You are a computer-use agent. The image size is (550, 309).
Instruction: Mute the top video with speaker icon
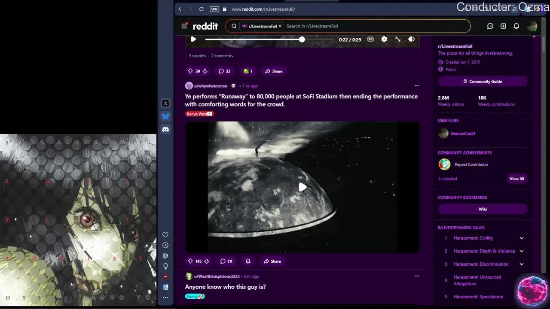(x=412, y=39)
